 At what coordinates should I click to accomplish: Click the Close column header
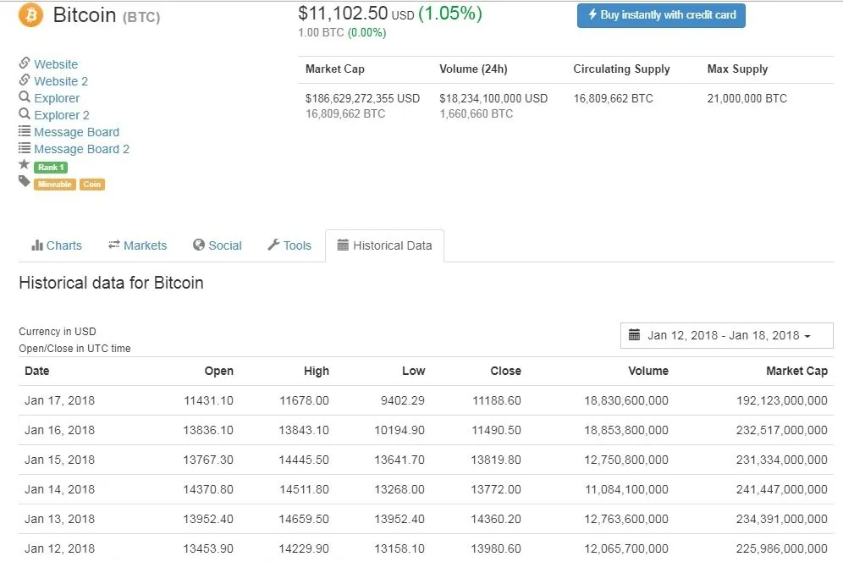505,371
